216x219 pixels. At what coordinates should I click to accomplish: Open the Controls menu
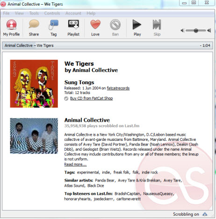(x=52, y=13)
